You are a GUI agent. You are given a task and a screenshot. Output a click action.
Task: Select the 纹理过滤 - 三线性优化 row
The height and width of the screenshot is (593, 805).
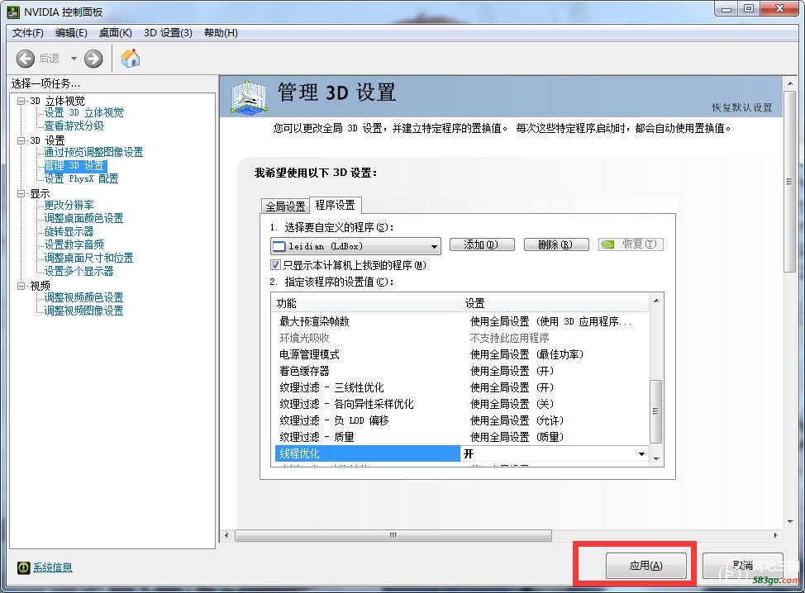[x=461, y=387]
